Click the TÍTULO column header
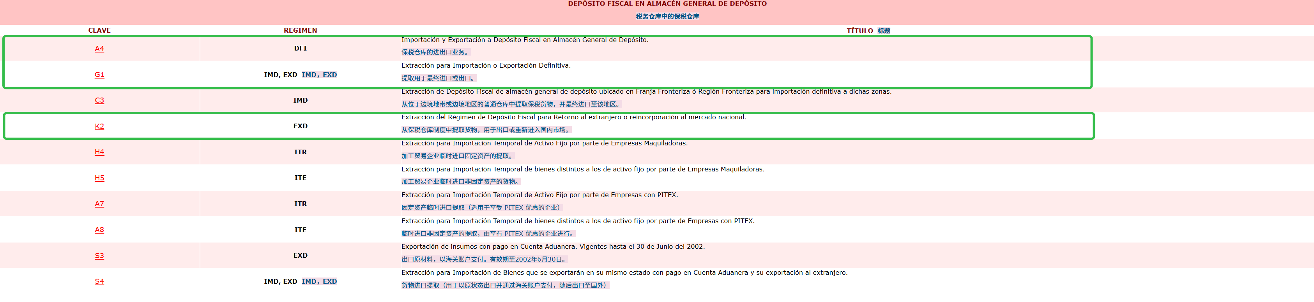1314x302 pixels. [859, 31]
